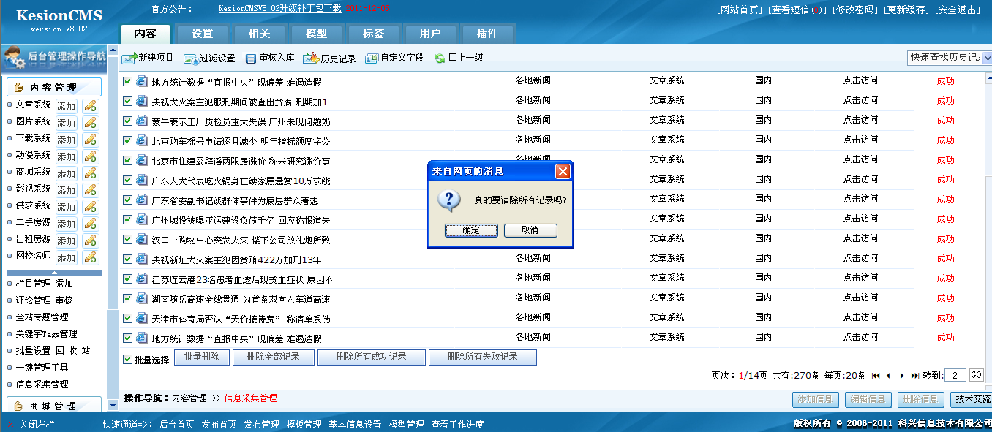Toggle the 批量选择 checkbox
The image size is (992, 432).
(x=128, y=359)
